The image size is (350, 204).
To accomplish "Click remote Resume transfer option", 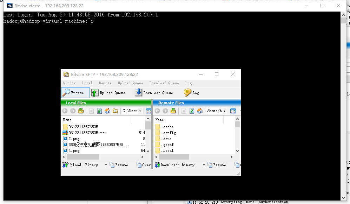I will pos(217,165).
